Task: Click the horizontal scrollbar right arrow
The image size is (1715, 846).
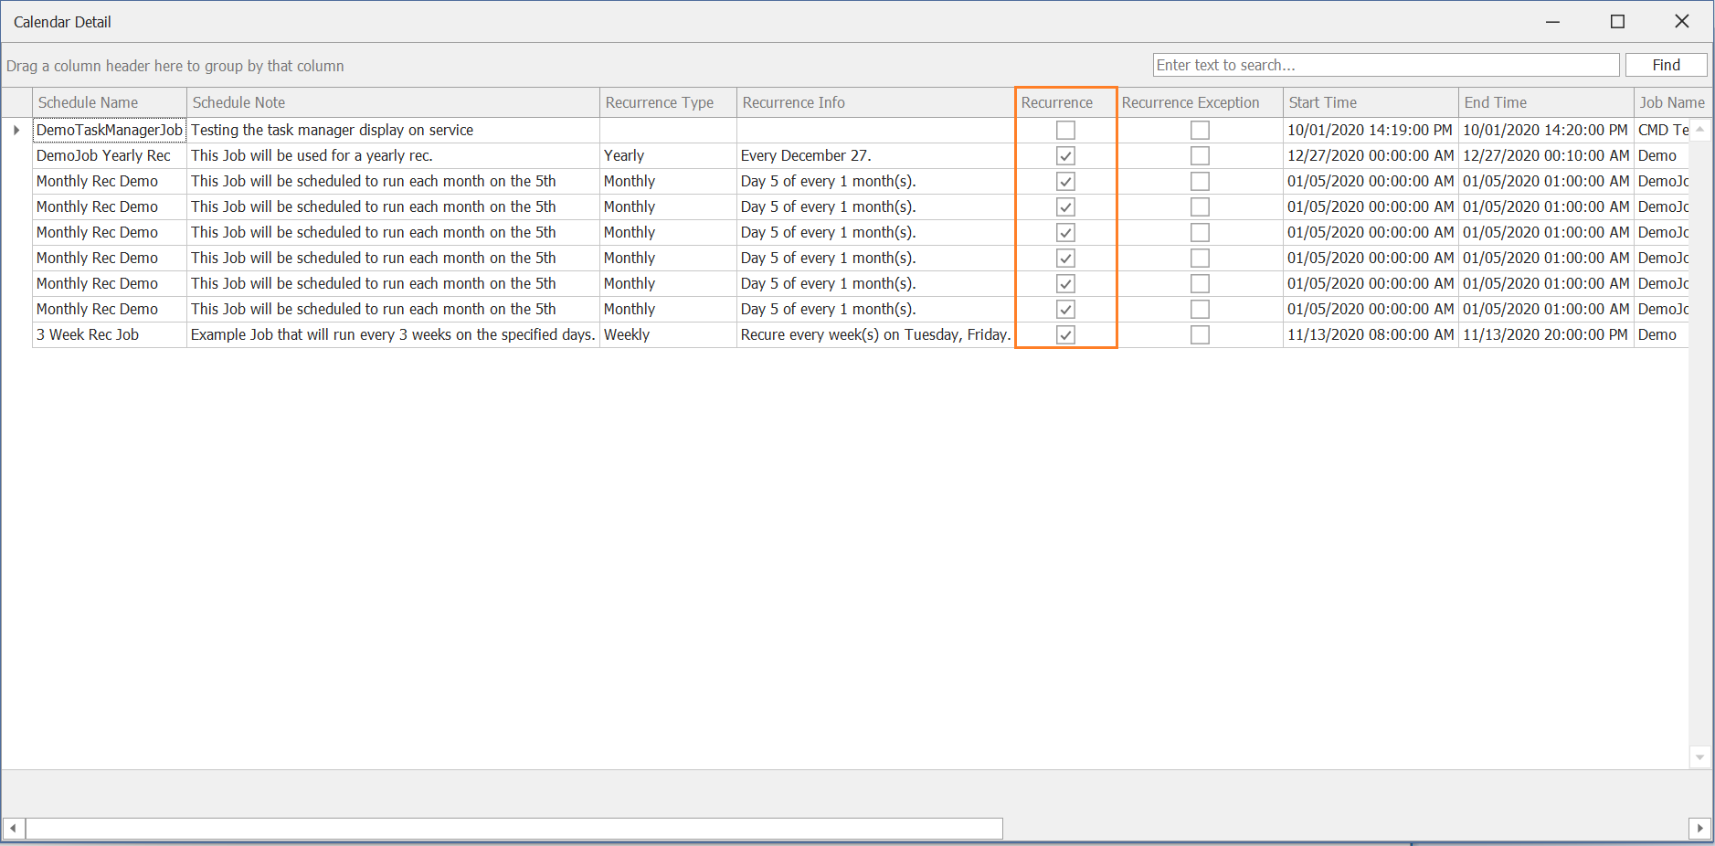Action: [x=1699, y=829]
